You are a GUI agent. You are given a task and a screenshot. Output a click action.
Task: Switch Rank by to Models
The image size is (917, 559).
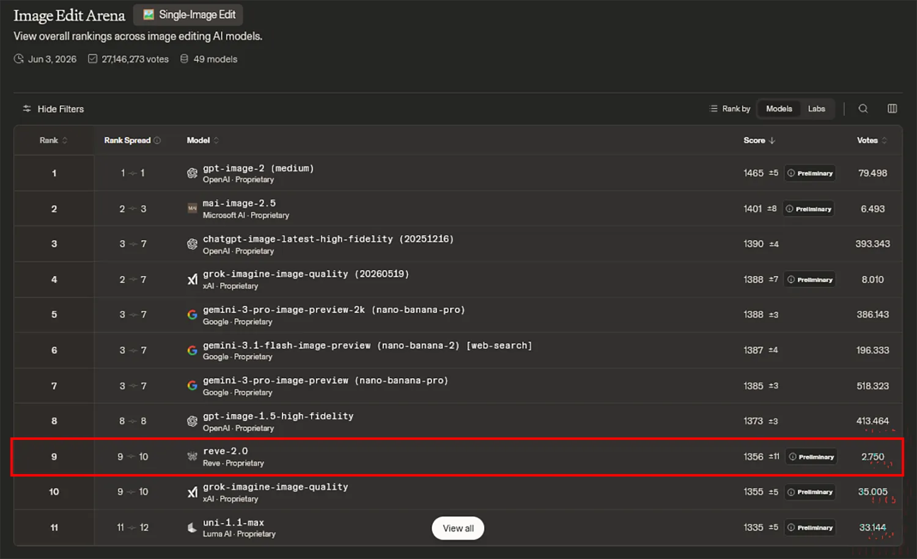[779, 109]
